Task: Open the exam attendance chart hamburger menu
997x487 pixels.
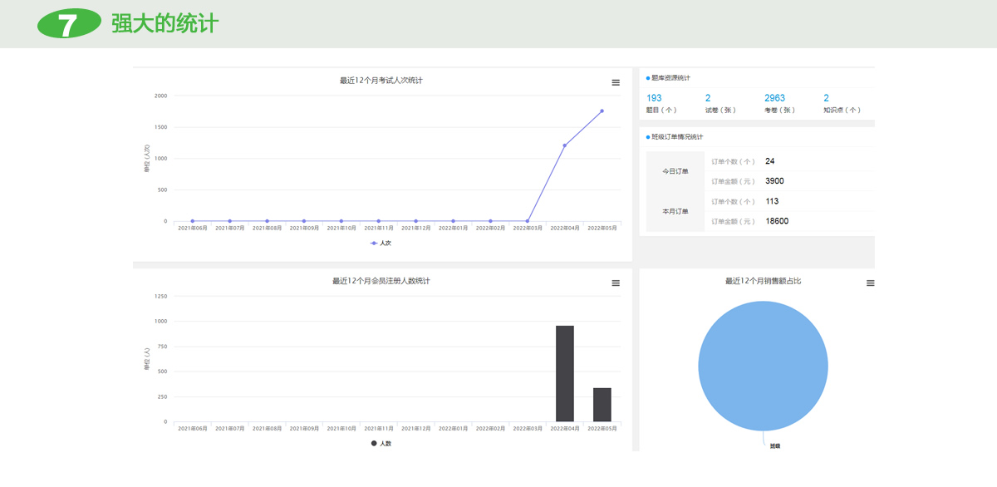Action: [616, 82]
